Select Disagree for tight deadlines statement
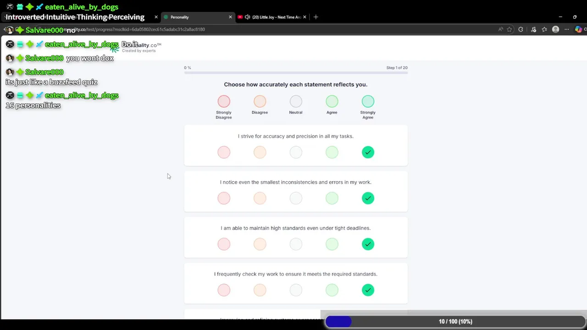The image size is (587, 330). point(260,244)
